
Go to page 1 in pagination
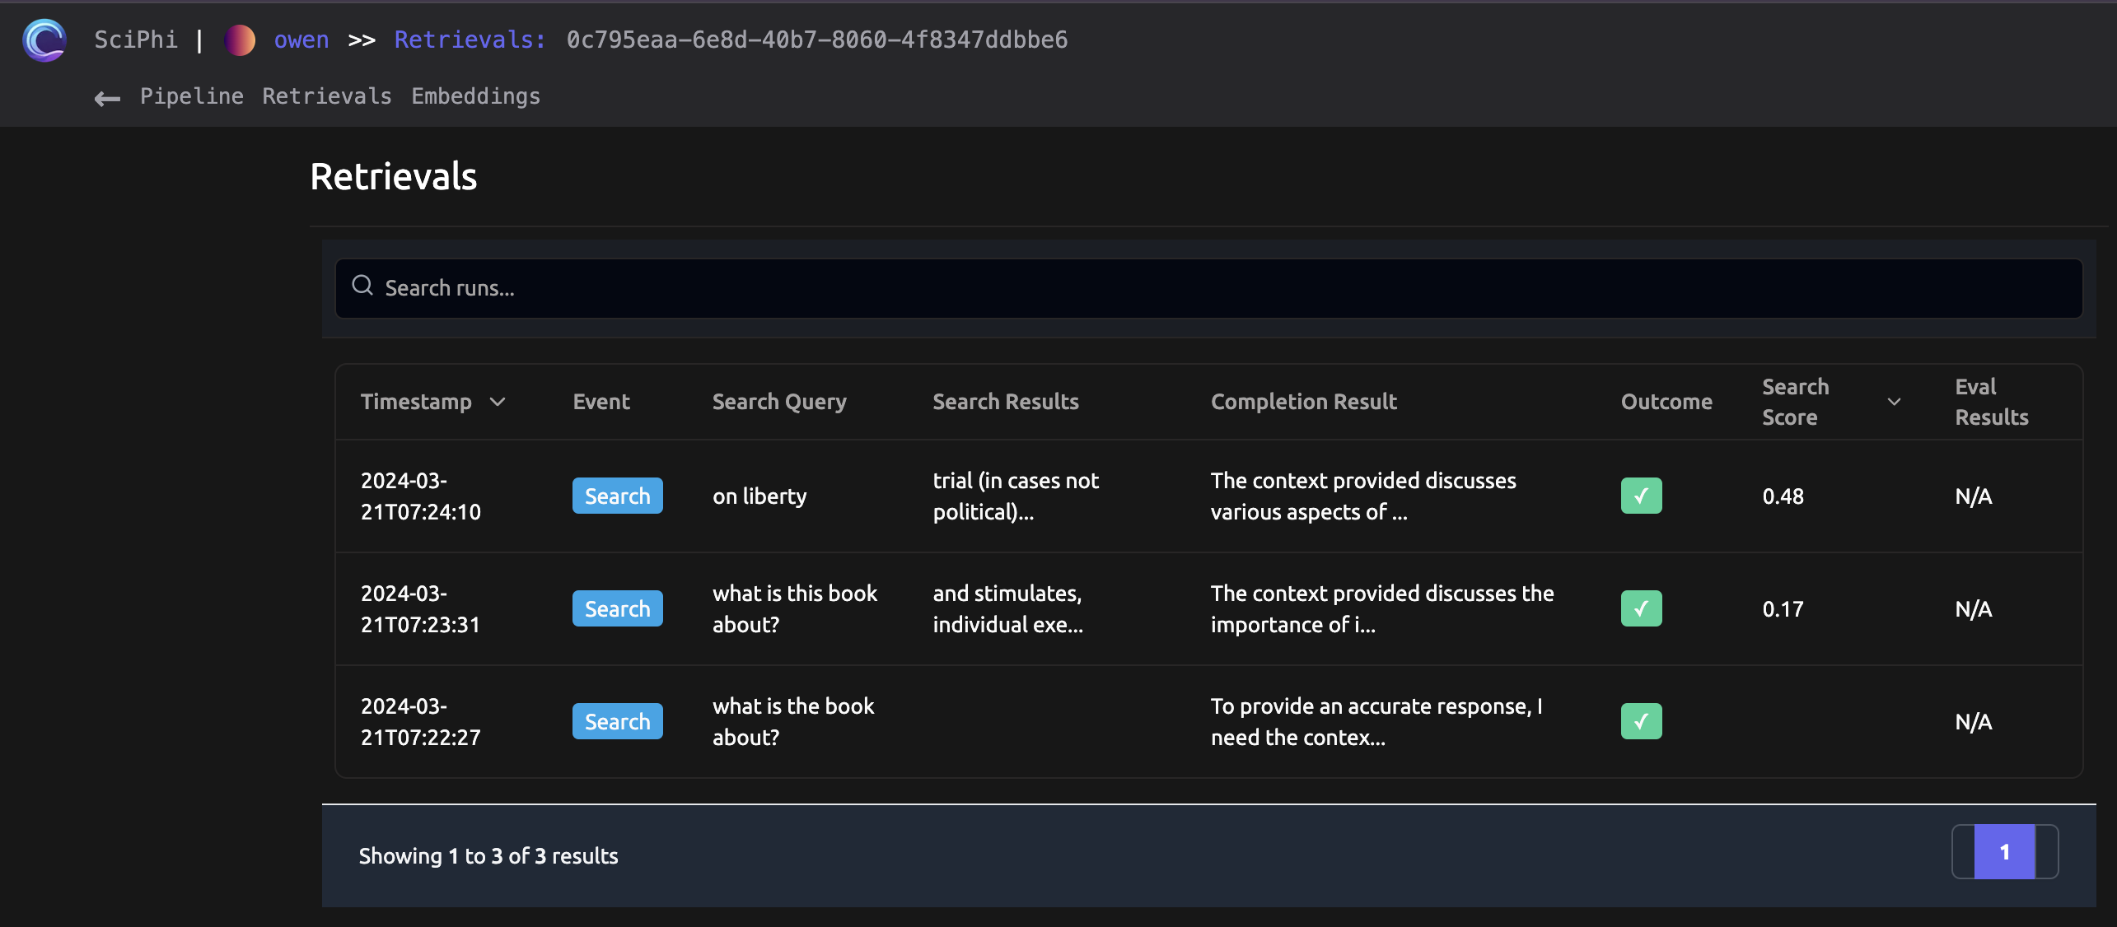(x=2004, y=852)
